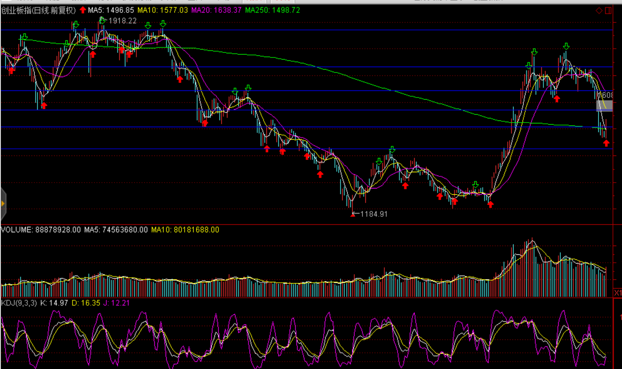Image resolution: width=622 pixels, height=369 pixels.
Task: Click the VOLUME indicator label
Action: coord(17,230)
